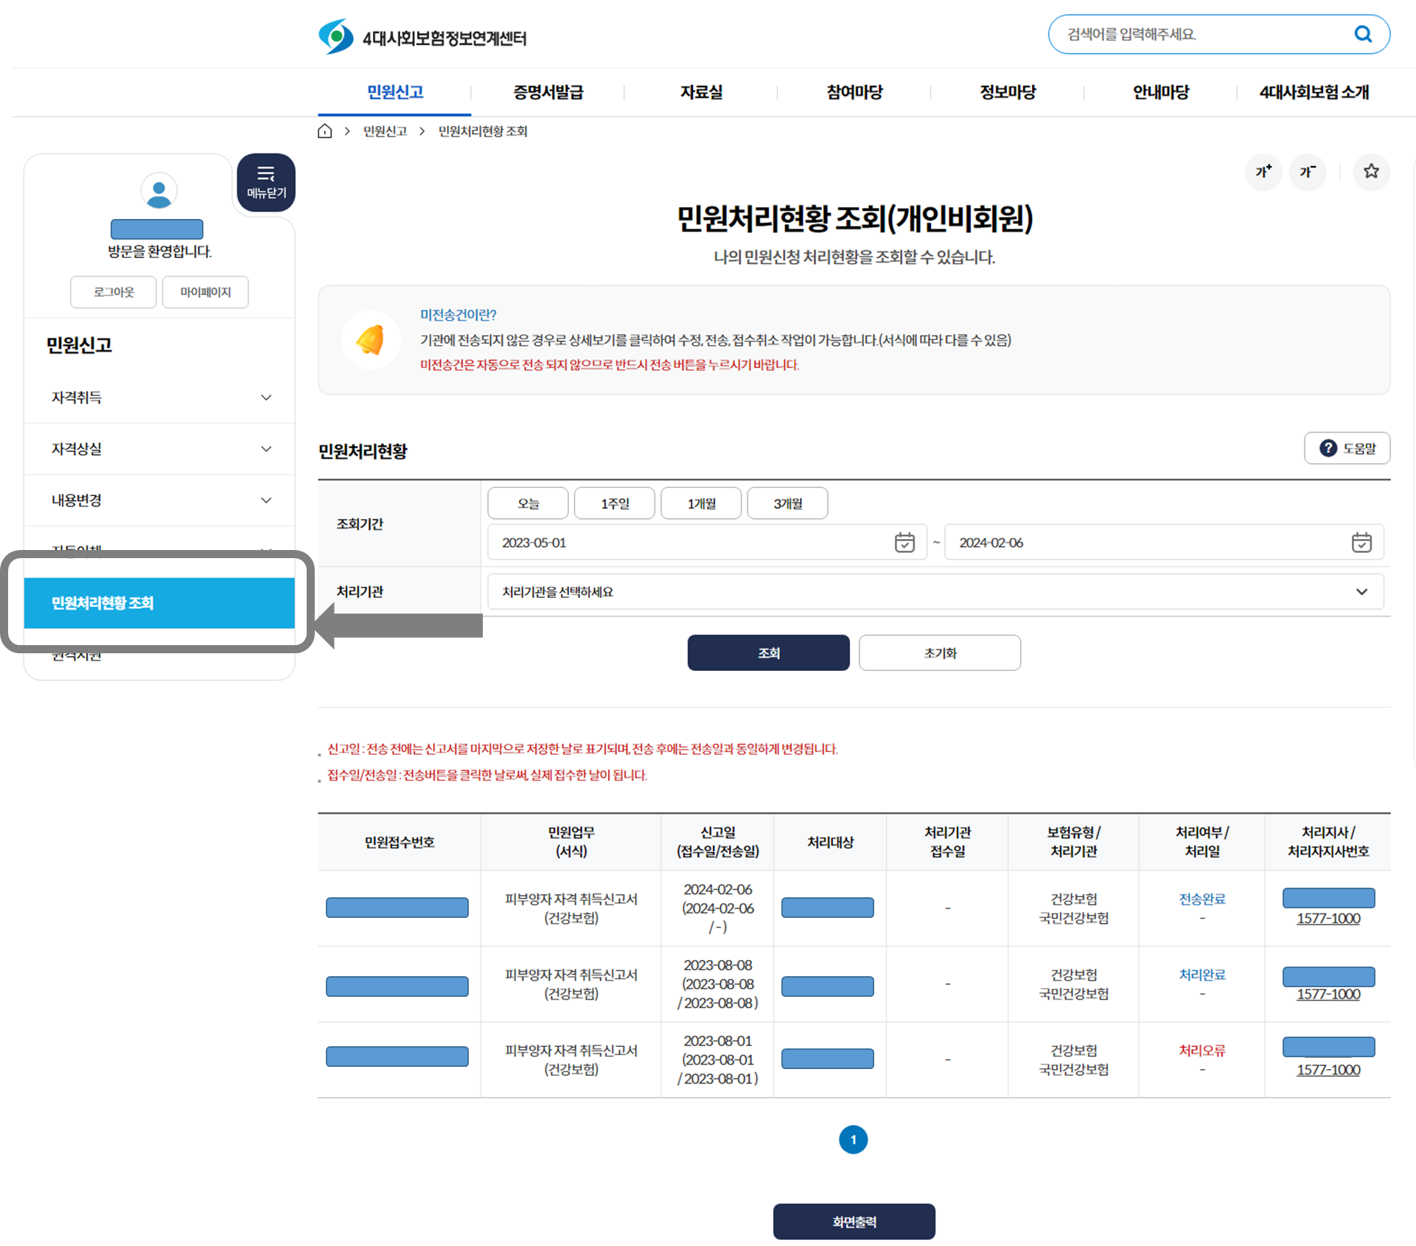The width and height of the screenshot is (1416, 1246).
Task: Click the 조회 search button
Action: tap(768, 653)
